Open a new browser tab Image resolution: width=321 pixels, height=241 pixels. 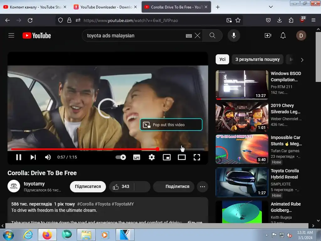218,7
